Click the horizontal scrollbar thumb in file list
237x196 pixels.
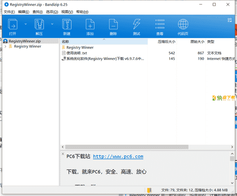[127, 147]
